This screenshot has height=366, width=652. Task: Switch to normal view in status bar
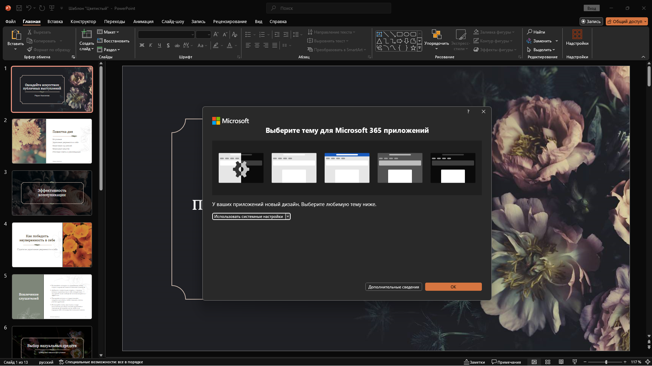(534, 362)
